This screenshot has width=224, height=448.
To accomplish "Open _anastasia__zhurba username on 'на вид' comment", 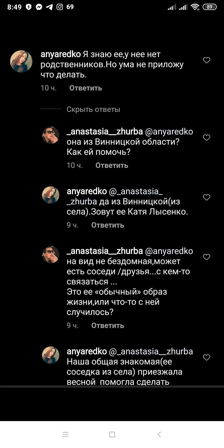I will point(105,251).
